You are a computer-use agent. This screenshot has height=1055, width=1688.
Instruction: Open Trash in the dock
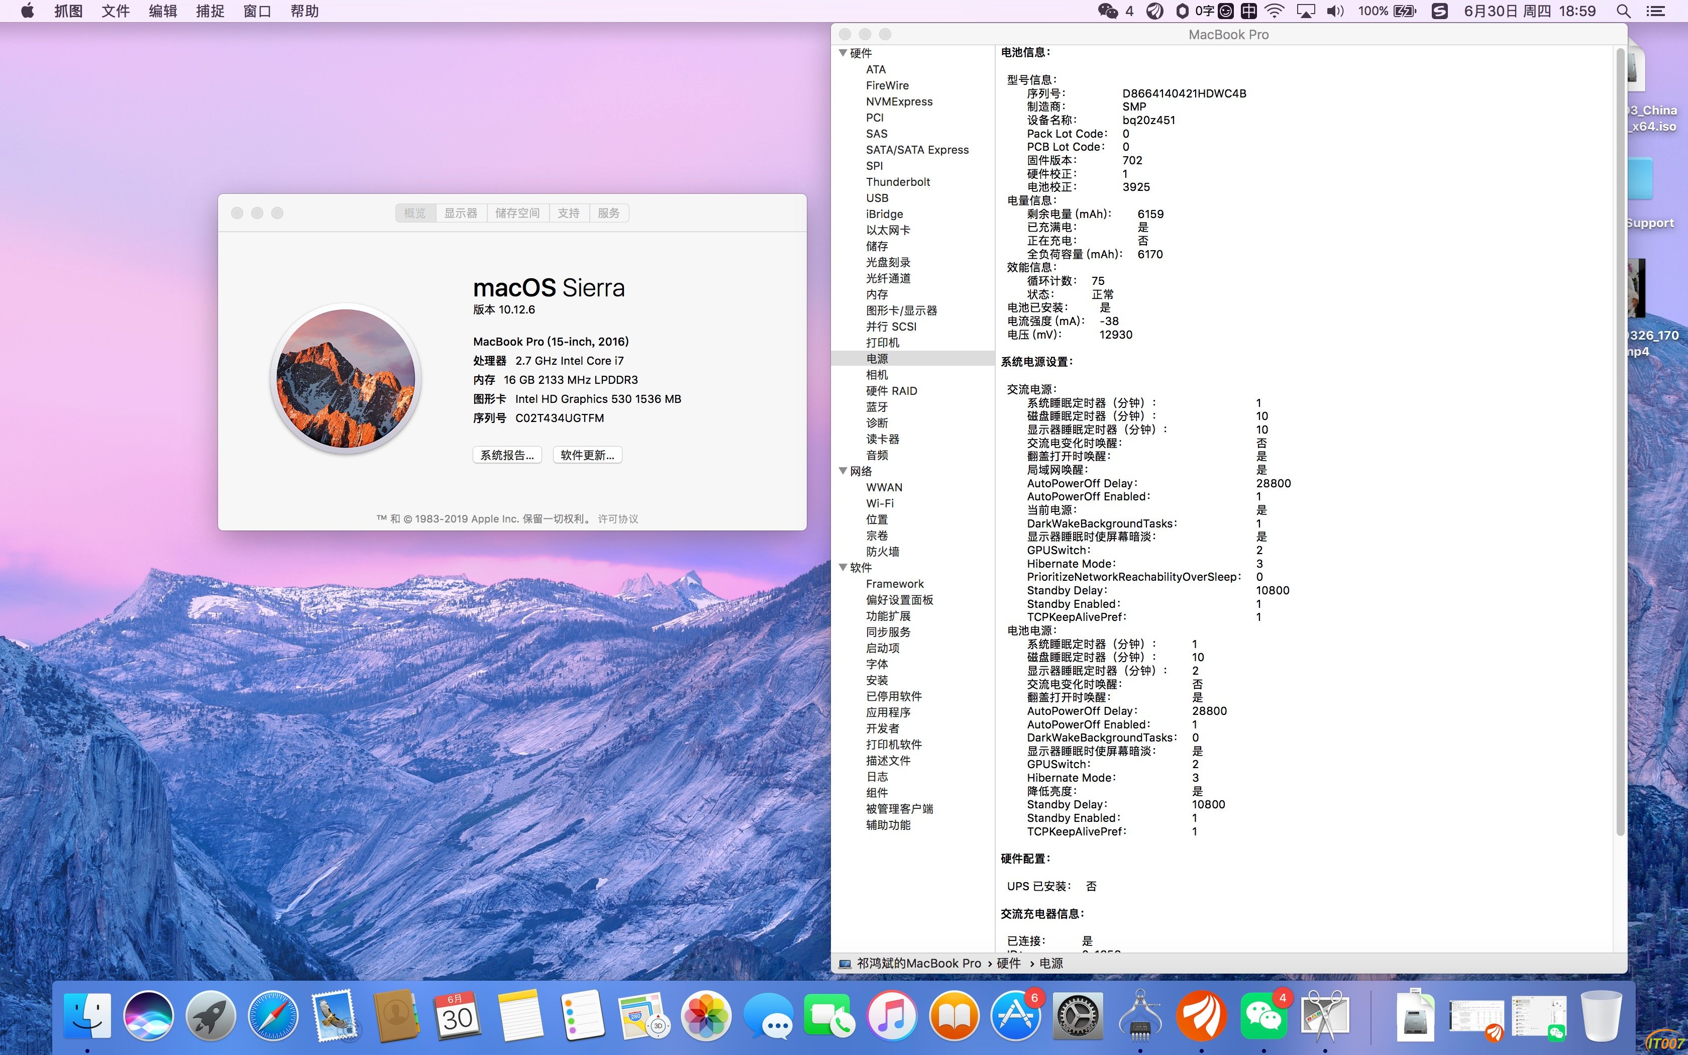point(1602,1015)
